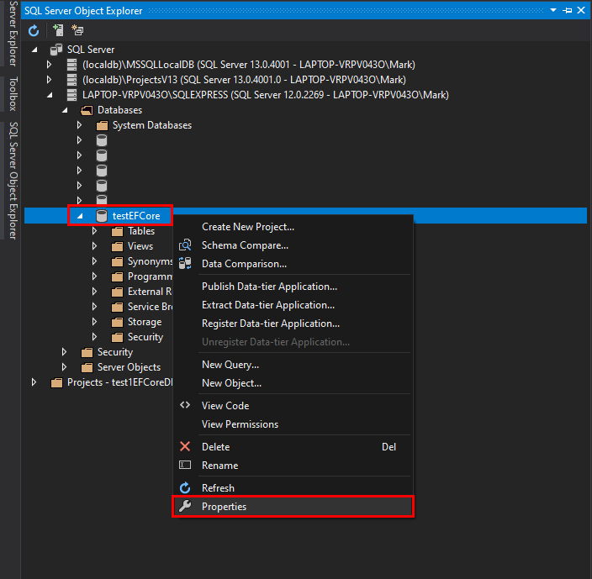Select the server-level Security folder
This screenshot has width=592, height=579.
coord(115,352)
